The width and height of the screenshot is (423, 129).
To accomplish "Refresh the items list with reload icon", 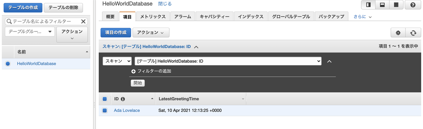I will pos(413,33).
